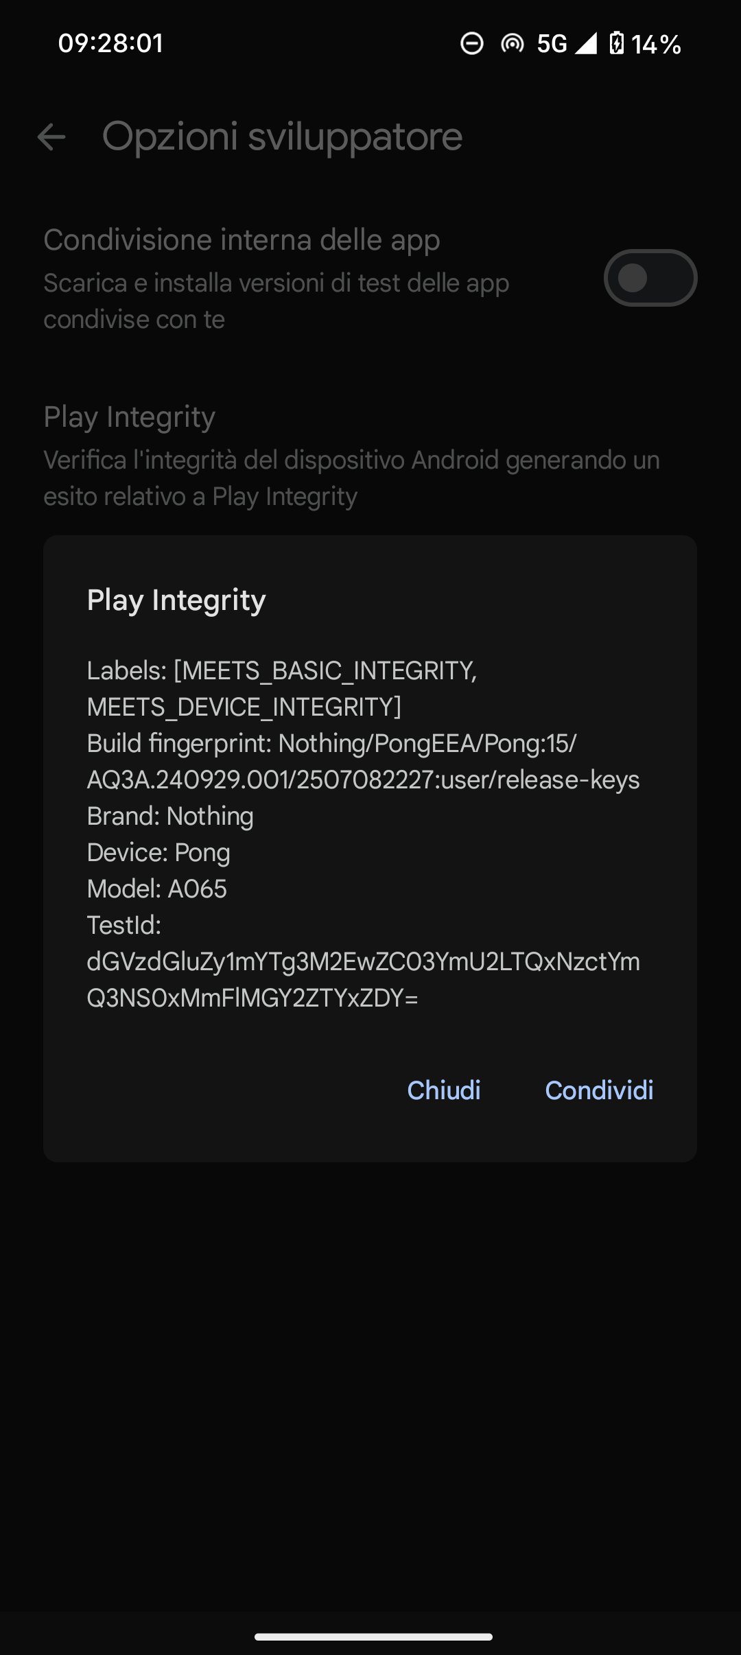Tap the Condividi button
This screenshot has width=741, height=1655.
point(599,1090)
